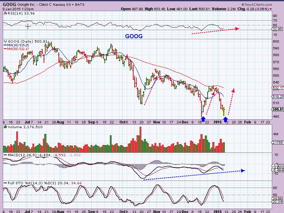Click the Last 500.81 value in the header

pyautogui.click(x=200, y=9)
